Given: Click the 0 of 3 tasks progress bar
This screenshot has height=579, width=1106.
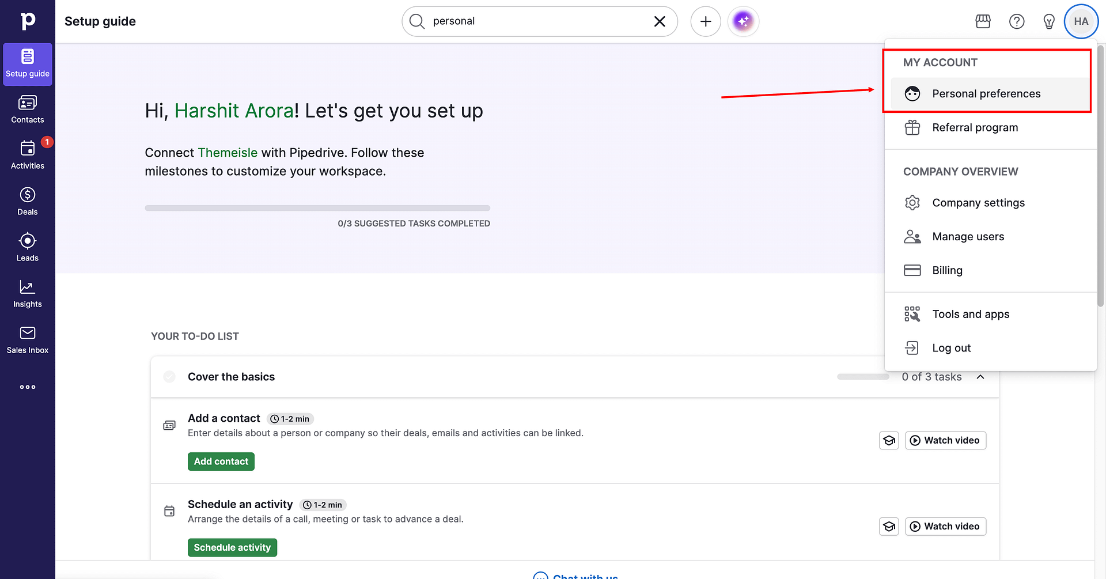Looking at the screenshot, I should pyautogui.click(x=863, y=377).
